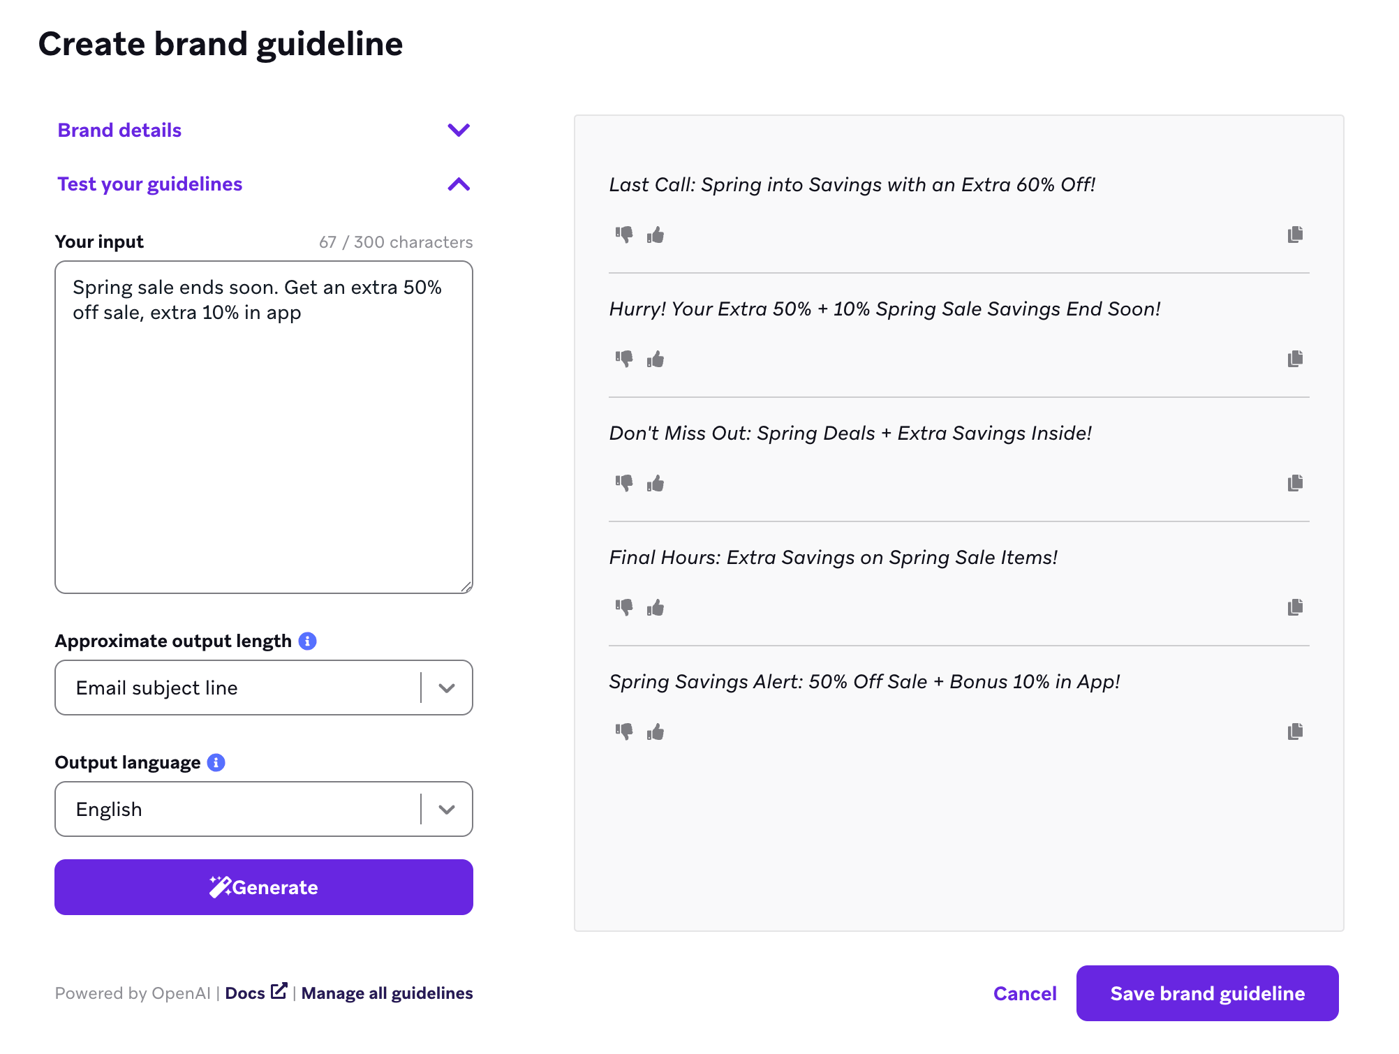This screenshot has width=1399, height=1054.
Task: Thumbs up the 'Last Call' suggestion
Action: (x=656, y=235)
